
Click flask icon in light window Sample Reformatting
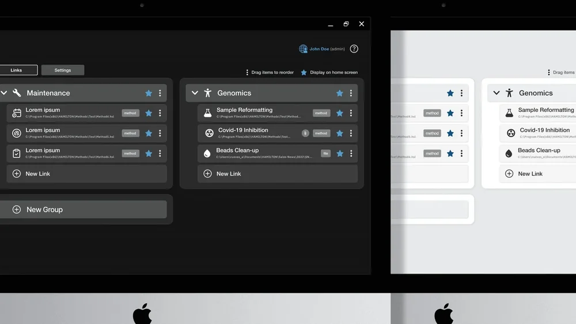(x=509, y=113)
